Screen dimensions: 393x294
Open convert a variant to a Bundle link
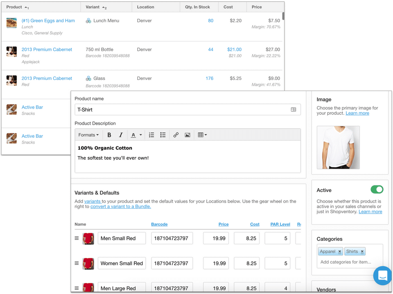(x=120, y=207)
